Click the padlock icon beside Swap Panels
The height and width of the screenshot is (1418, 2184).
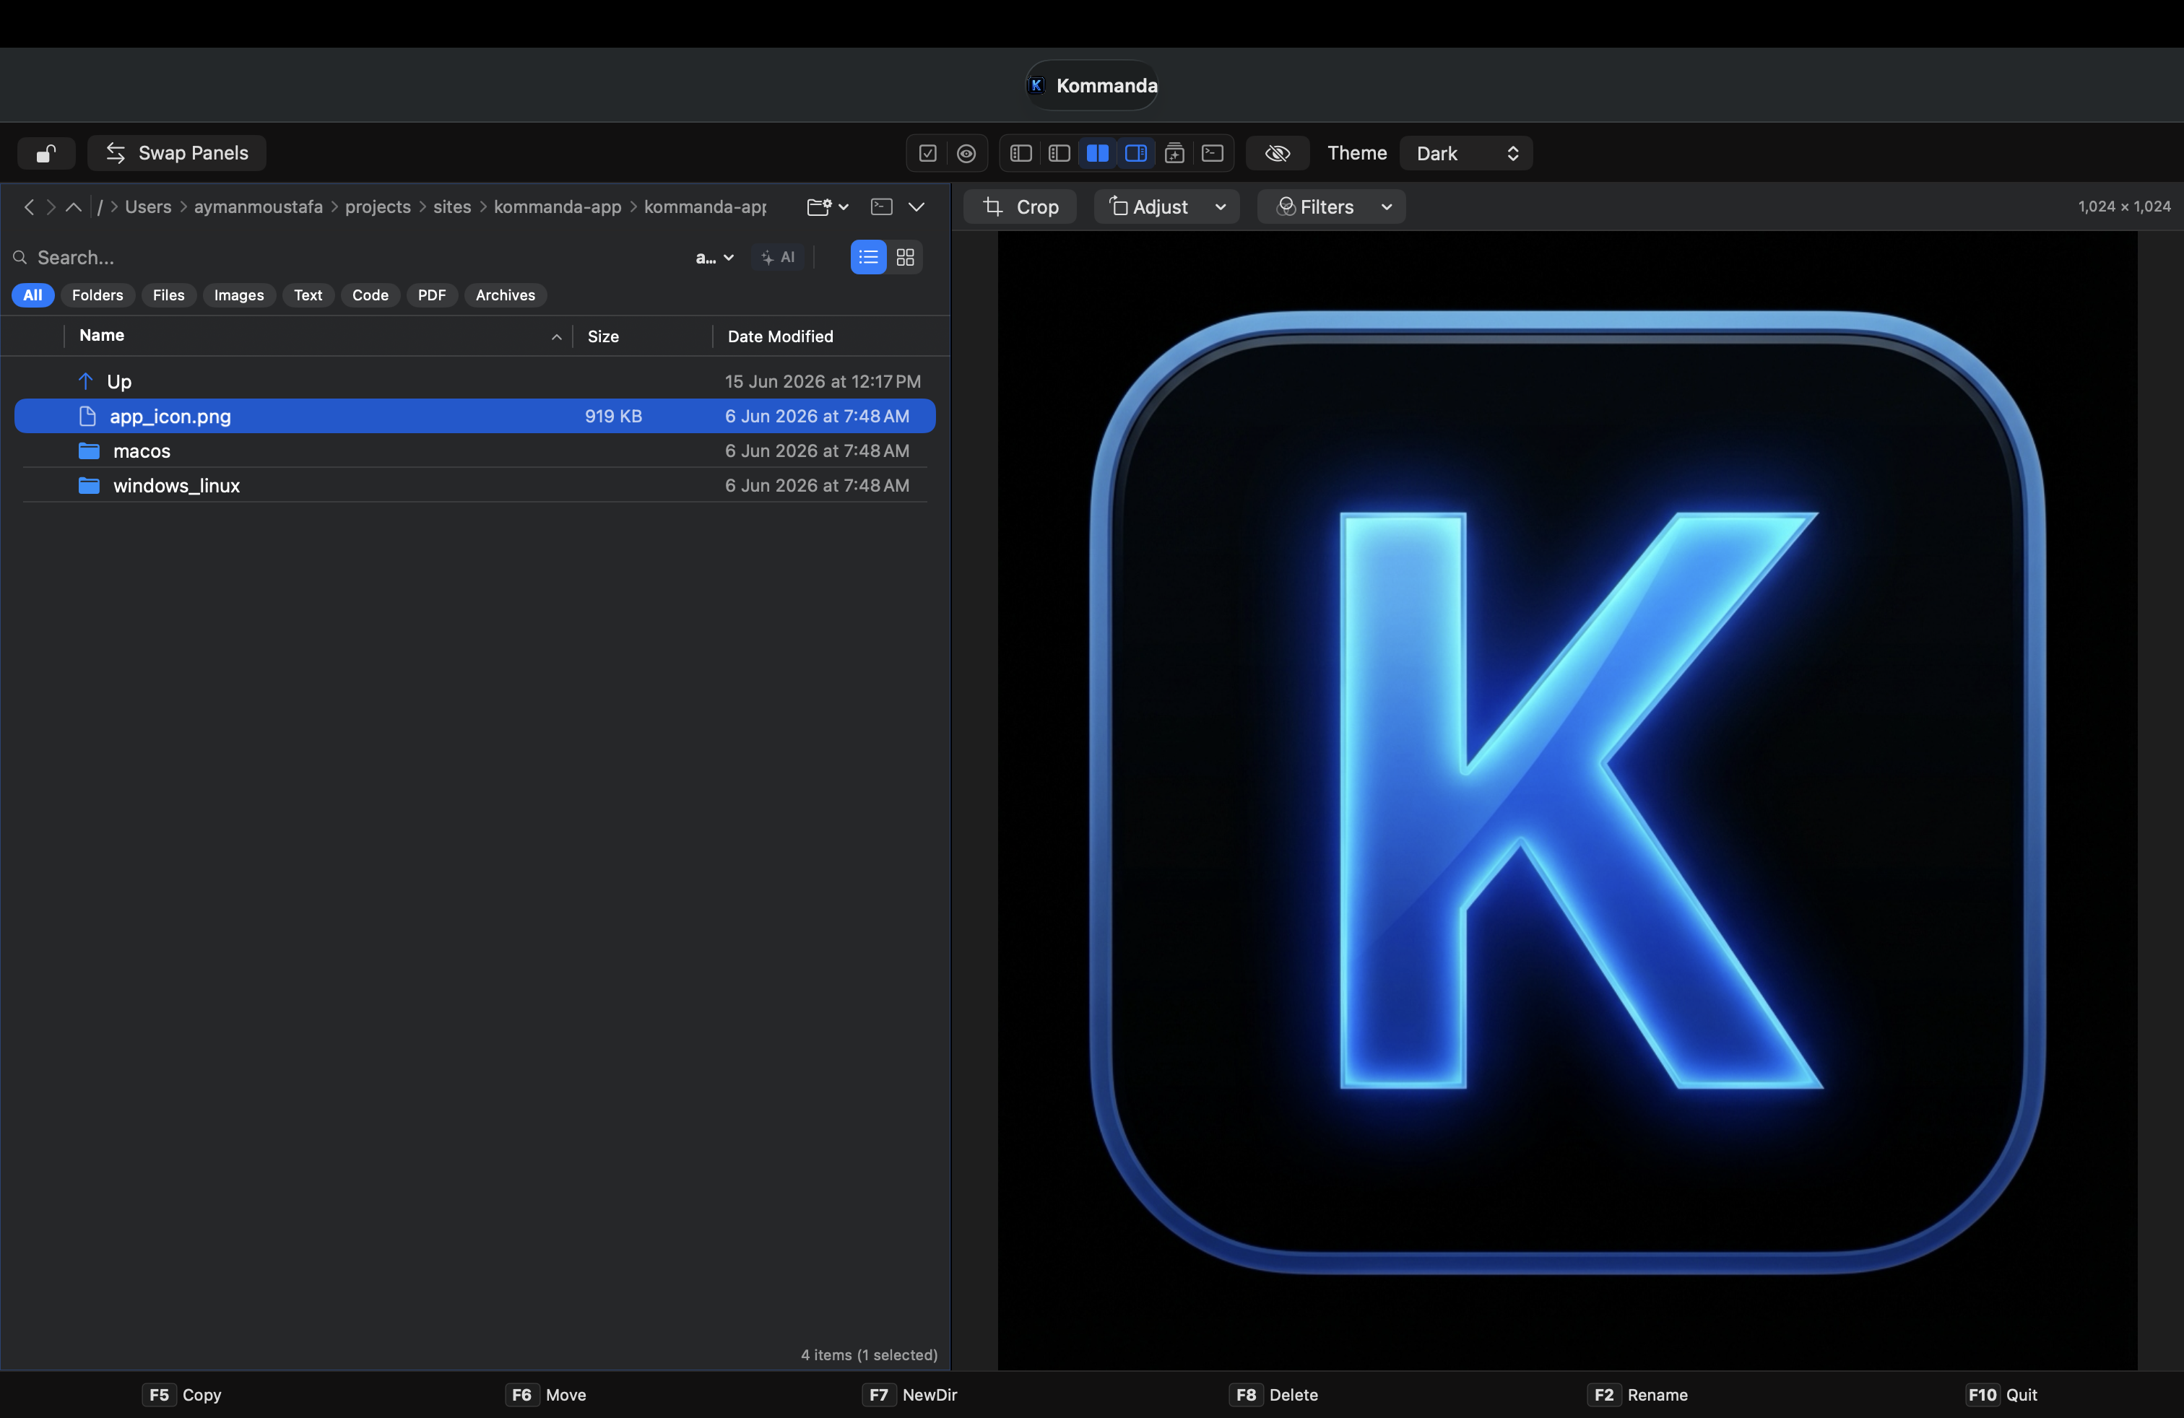point(46,153)
